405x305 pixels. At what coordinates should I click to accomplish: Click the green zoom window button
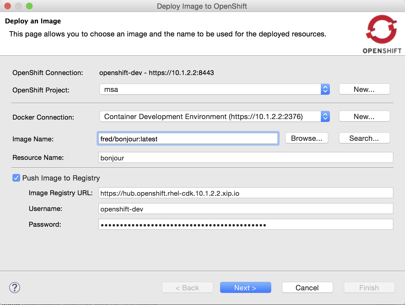[x=29, y=6]
